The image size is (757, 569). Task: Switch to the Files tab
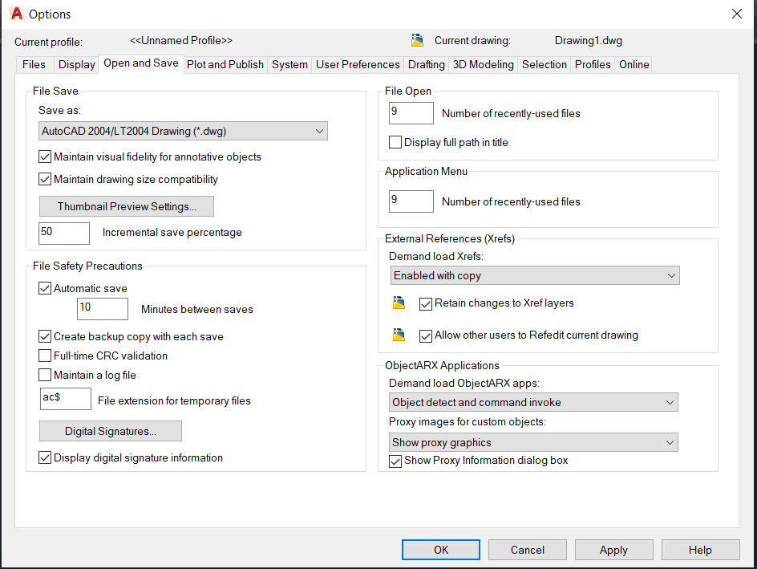(x=34, y=64)
